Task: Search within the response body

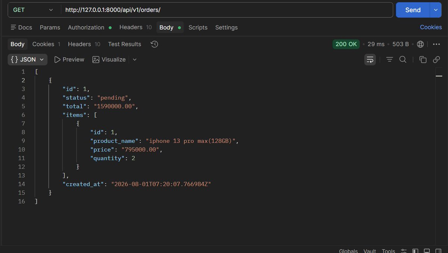Action: 403,60
